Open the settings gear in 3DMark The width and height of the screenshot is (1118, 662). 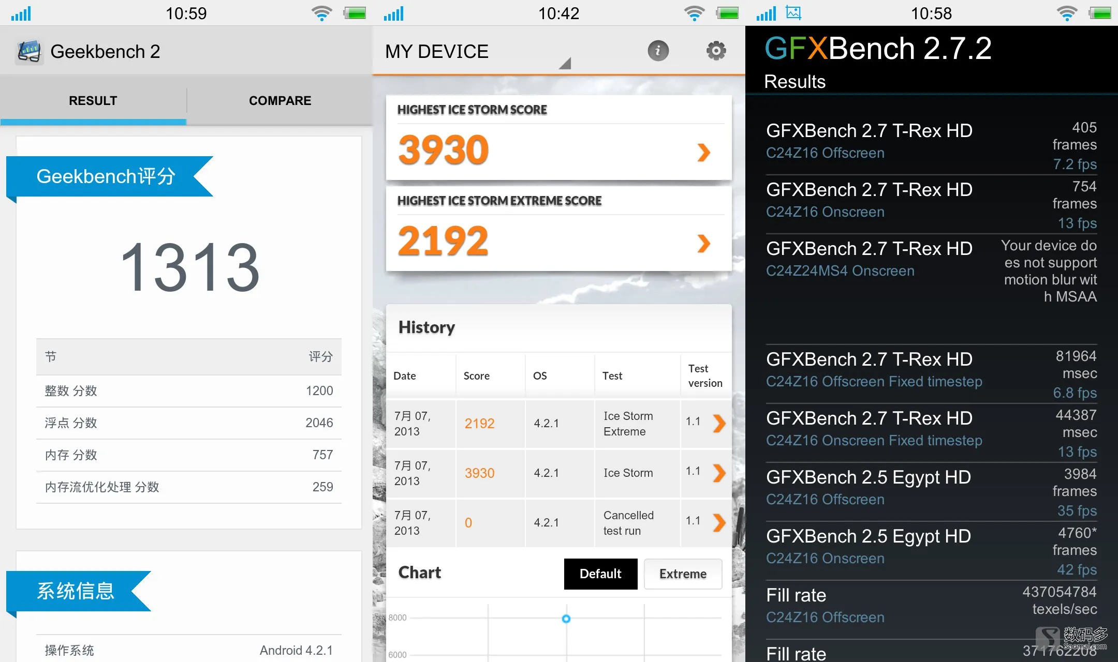[x=716, y=51]
